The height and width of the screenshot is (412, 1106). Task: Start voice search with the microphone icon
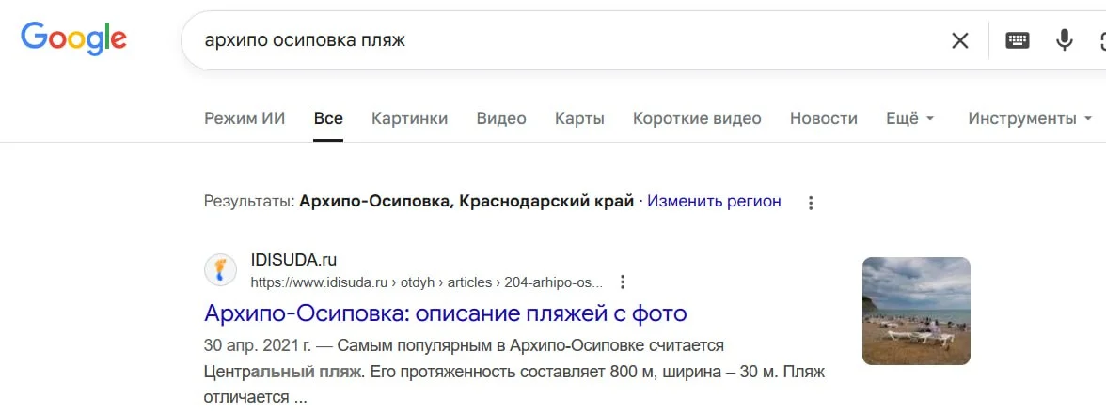tap(1064, 40)
